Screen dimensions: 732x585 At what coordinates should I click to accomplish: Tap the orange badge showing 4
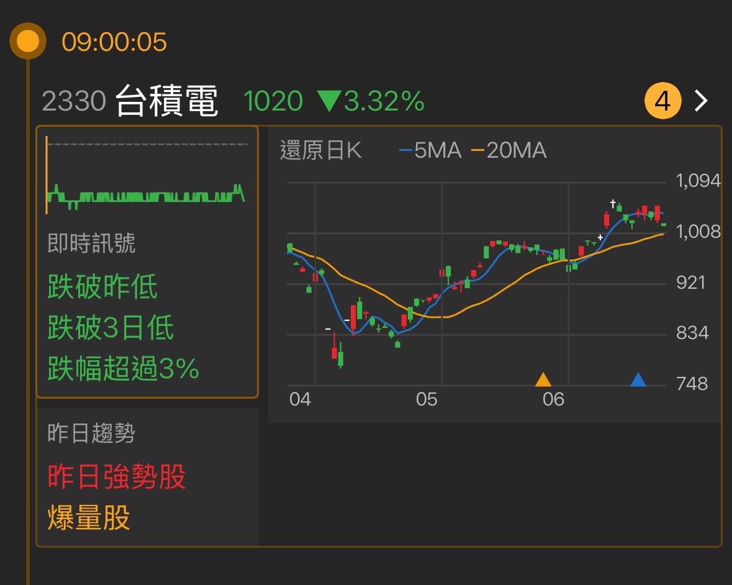click(663, 101)
